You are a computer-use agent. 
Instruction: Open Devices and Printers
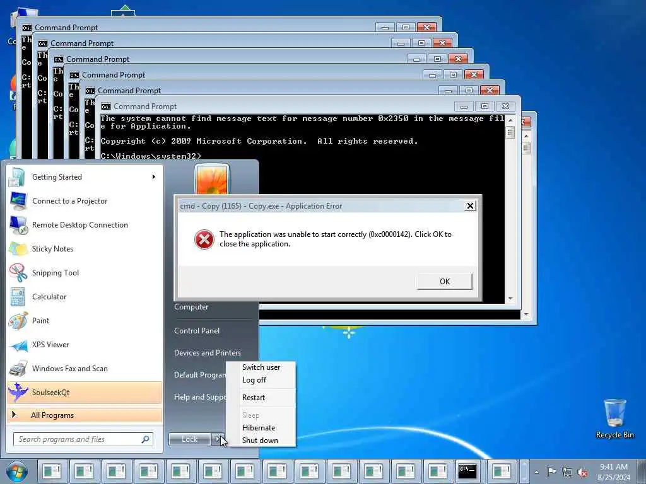(x=207, y=353)
